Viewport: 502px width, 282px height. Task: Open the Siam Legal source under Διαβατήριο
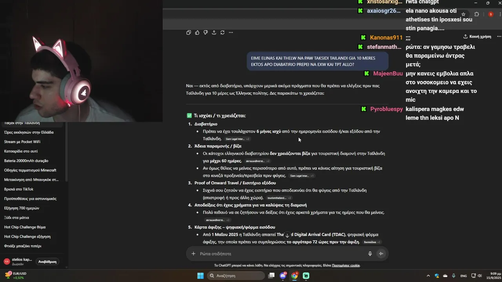pyautogui.click(x=237, y=139)
